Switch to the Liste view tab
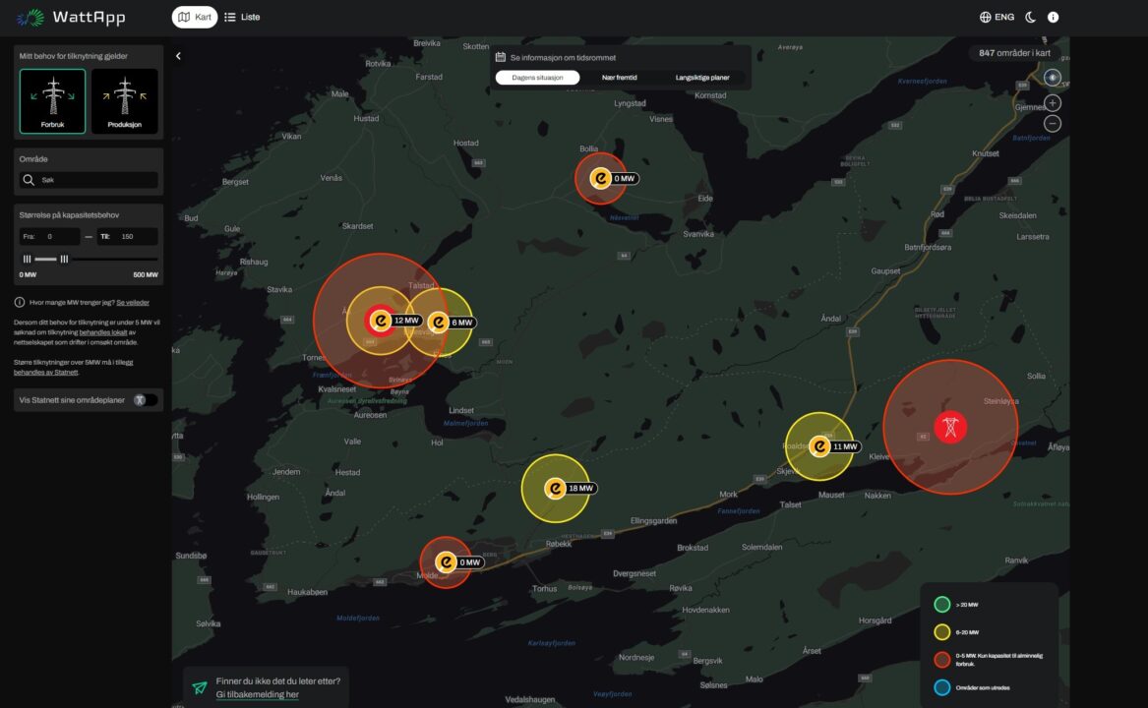The image size is (1148, 708). (243, 16)
